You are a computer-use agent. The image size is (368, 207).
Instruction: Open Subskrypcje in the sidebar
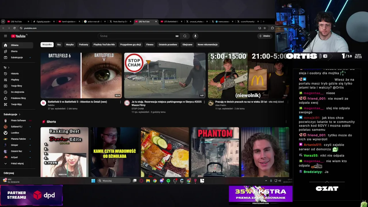18,57
